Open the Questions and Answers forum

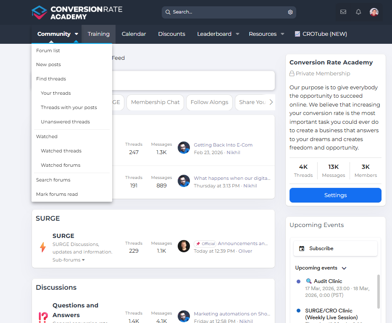tap(75, 310)
